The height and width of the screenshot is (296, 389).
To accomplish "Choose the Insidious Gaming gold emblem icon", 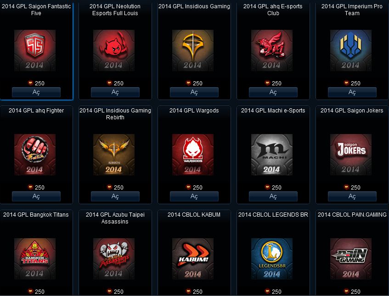I will 193,50.
